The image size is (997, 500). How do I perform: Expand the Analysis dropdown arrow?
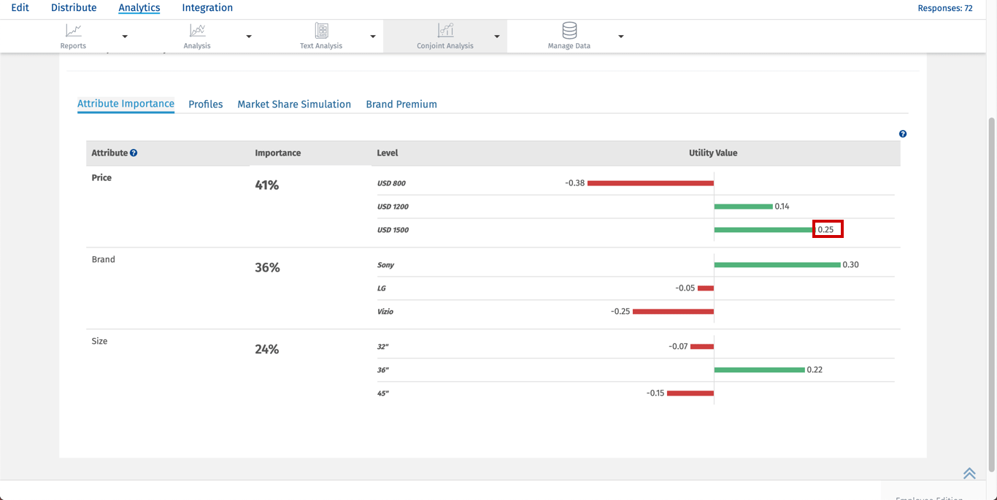249,36
